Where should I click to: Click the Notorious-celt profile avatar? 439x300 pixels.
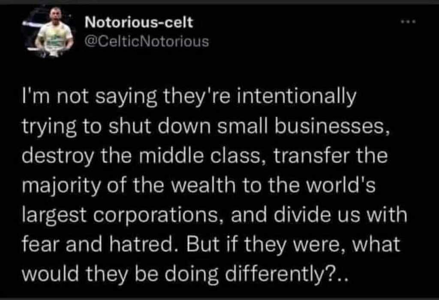click(50, 32)
